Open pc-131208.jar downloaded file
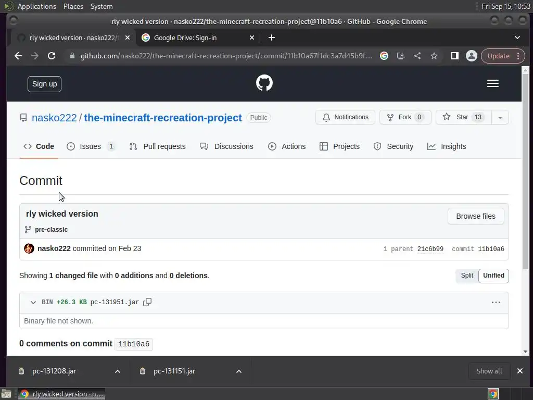The width and height of the screenshot is (533, 400). [54, 371]
